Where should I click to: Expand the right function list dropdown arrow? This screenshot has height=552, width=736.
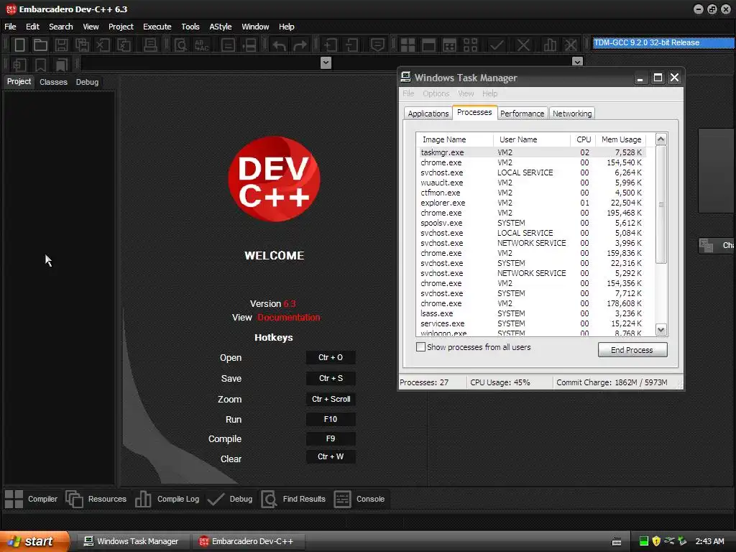[x=577, y=62]
